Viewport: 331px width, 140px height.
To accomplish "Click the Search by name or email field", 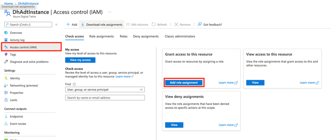I will [x=105, y=98].
